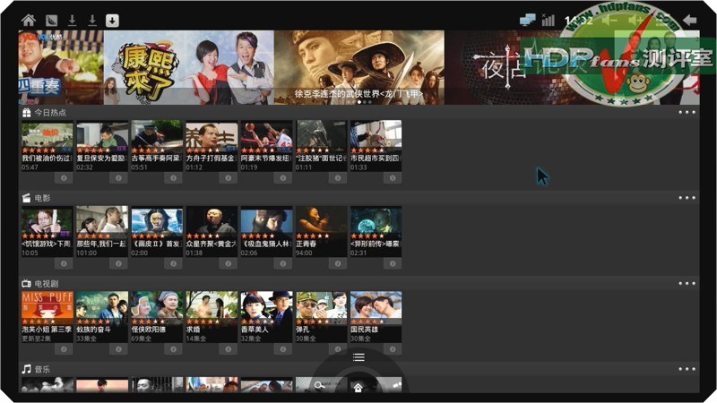Tap the volume down speaker icon
The width and height of the screenshot is (717, 403).
(x=609, y=21)
